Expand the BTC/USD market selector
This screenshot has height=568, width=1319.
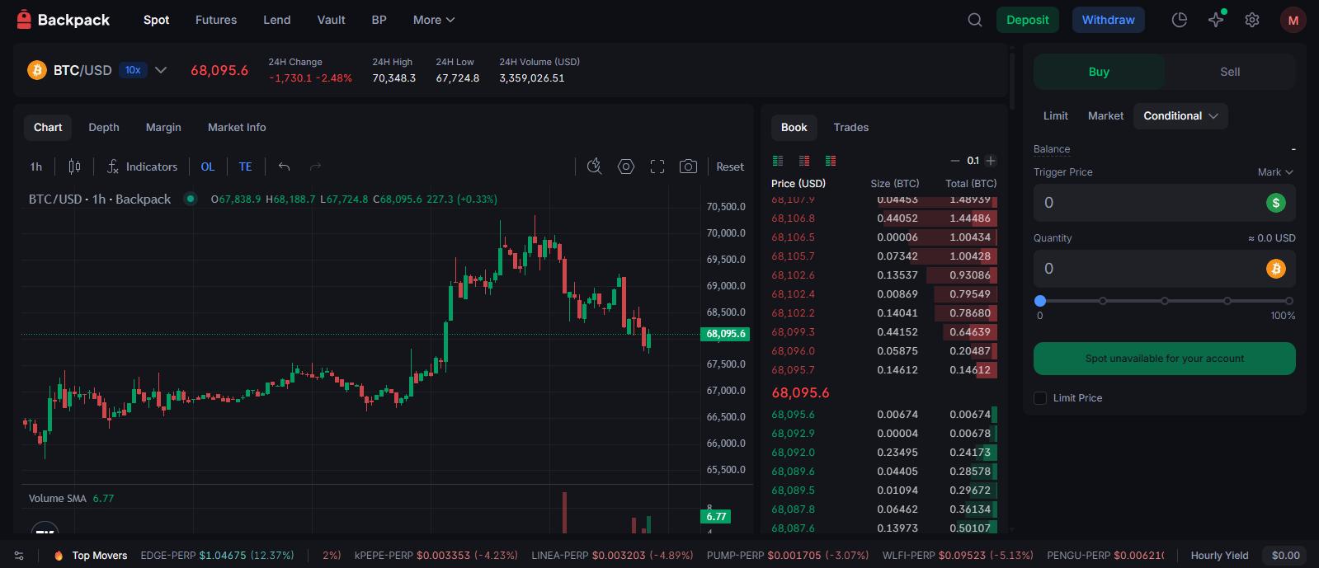161,70
